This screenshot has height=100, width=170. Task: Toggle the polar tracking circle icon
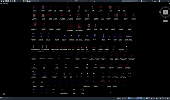coord(131,98)
